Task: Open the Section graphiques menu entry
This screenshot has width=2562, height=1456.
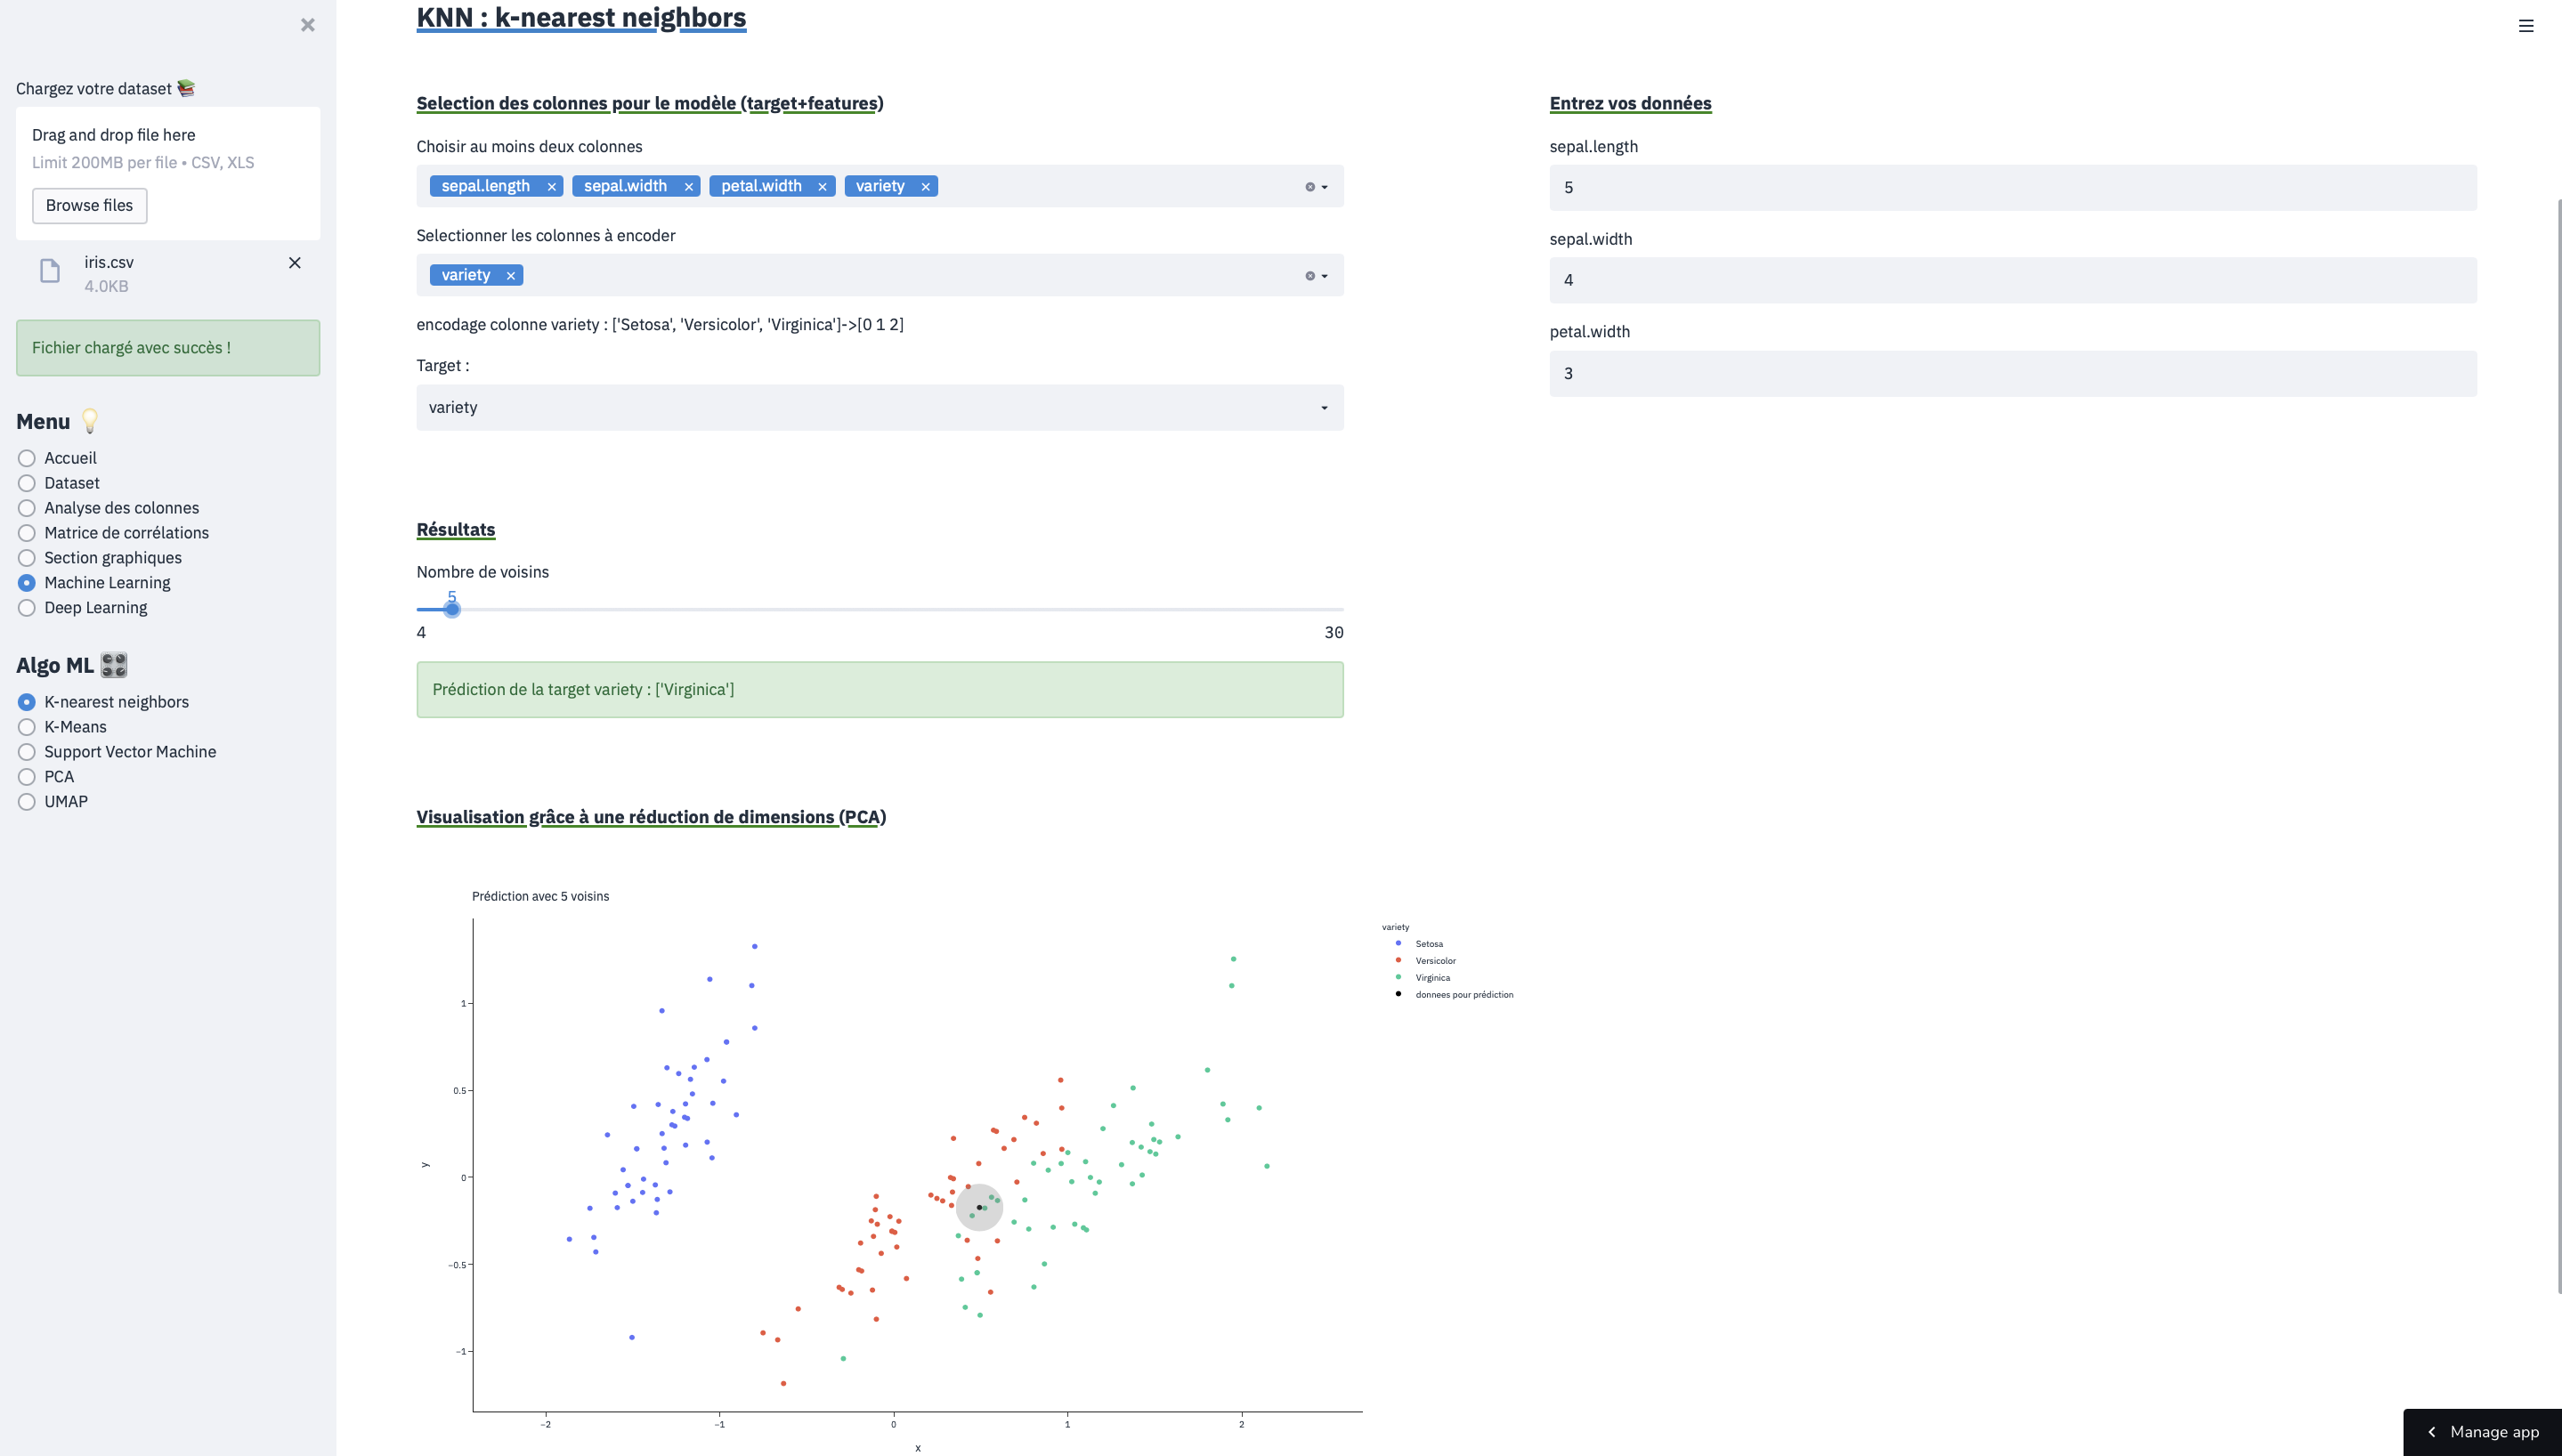Action: 26,558
